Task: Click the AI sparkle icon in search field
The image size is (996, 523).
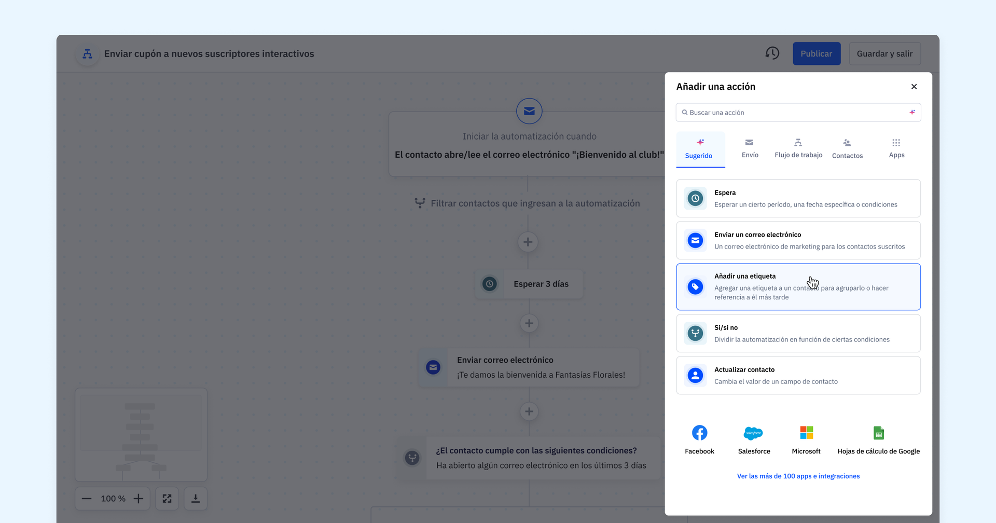Action: 912,112
